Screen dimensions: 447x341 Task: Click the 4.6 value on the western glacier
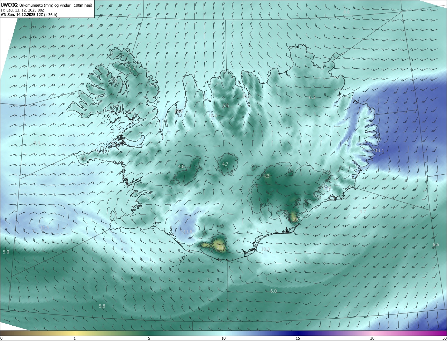(181, 167)
